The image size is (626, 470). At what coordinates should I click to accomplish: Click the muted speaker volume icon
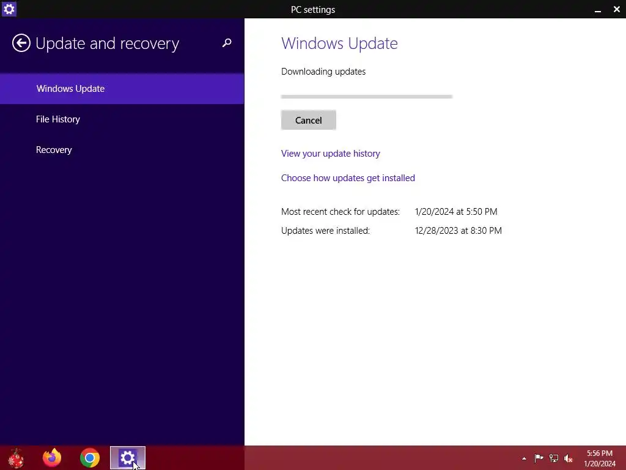pos(569,458)
